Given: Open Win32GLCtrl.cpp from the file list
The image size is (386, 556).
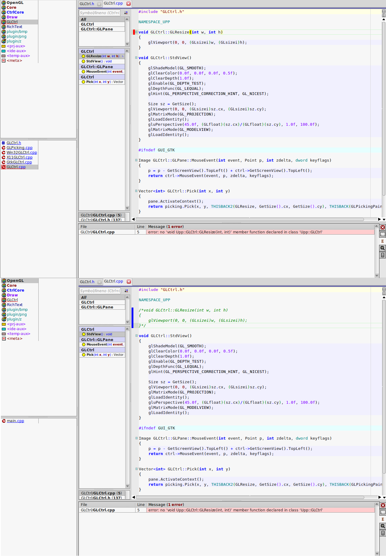Looking at the screenshot, I should point(22,153).
